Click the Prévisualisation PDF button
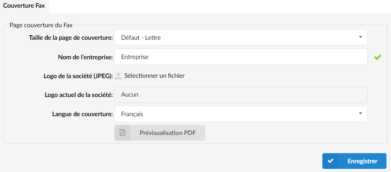The image size is (391, 172). click(160, 133)
